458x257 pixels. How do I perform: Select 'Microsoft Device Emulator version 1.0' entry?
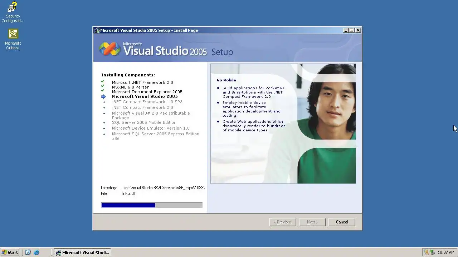[151, 128]
